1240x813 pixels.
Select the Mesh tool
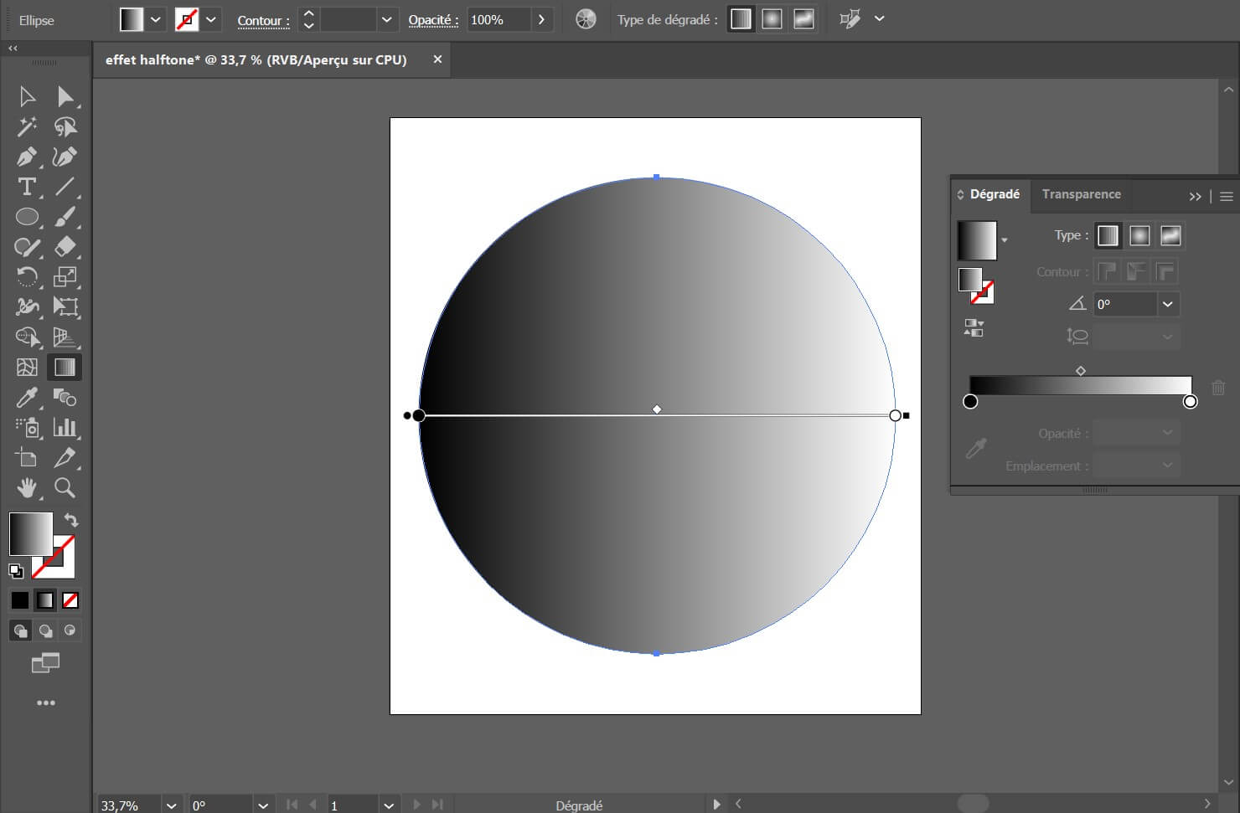point(27,367)
